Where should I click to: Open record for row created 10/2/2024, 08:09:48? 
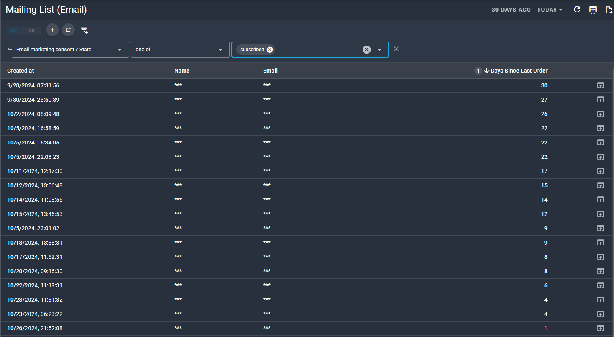(600, 114)
